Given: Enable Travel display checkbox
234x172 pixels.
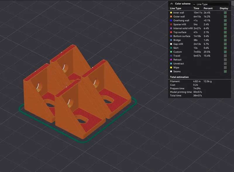Looking at the screenshot, I should tap(225, 56).
